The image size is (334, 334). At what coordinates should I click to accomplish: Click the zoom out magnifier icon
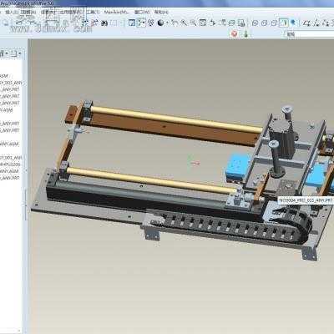point(193,23)
